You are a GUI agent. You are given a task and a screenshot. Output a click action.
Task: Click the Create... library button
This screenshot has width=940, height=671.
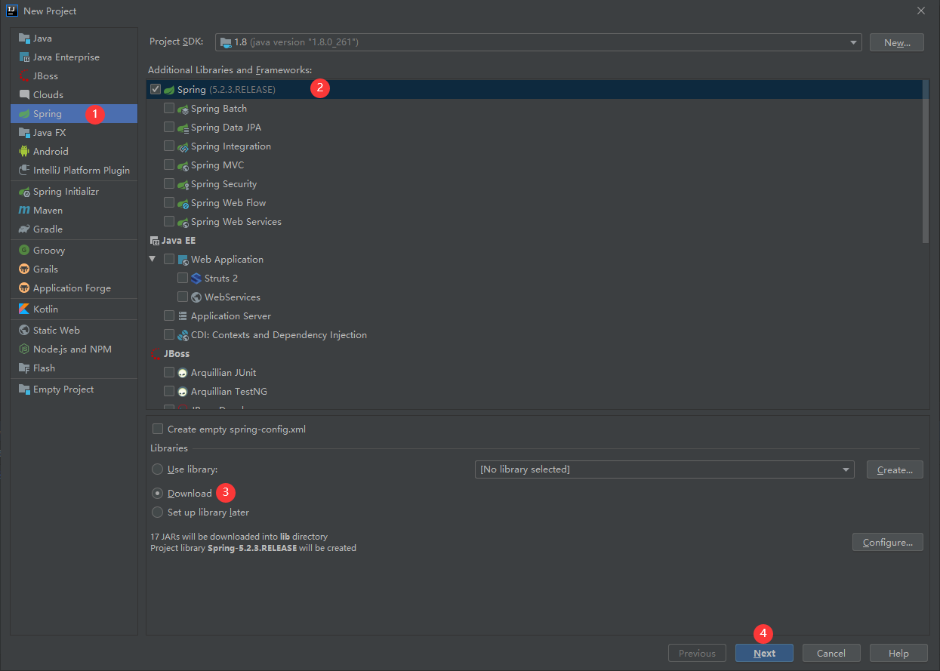click(x=895, y=469)
